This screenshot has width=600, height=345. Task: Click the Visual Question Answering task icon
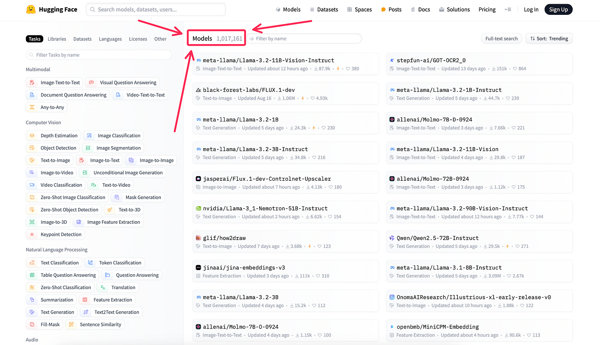pos(91,83)
